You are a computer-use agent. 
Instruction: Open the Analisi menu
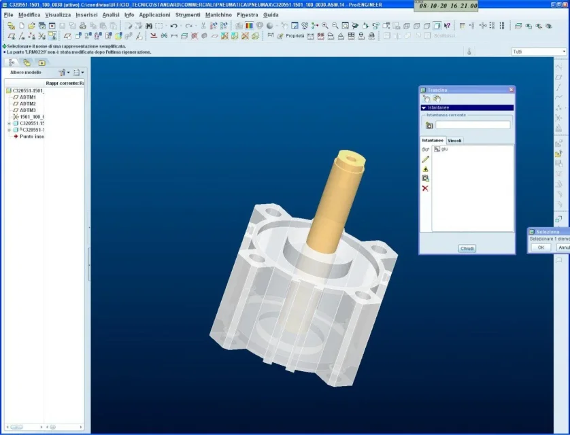(110, 15)
